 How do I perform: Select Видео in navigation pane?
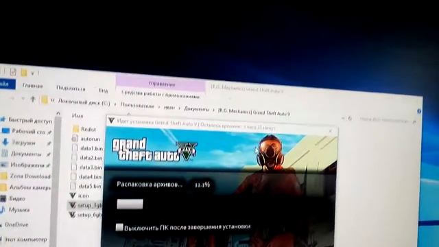tap(17, 198)
